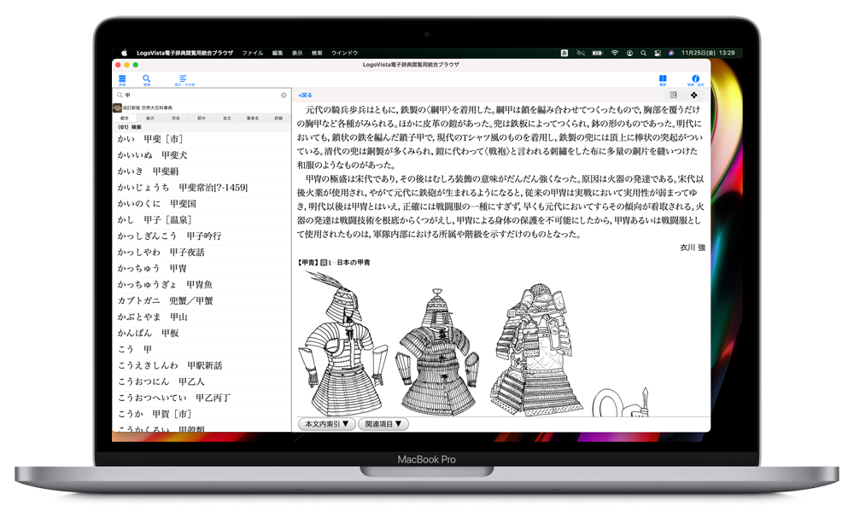Open the 検索 menu in the menu bar
This screenshot has width=854, height=512.
[317, 53]
